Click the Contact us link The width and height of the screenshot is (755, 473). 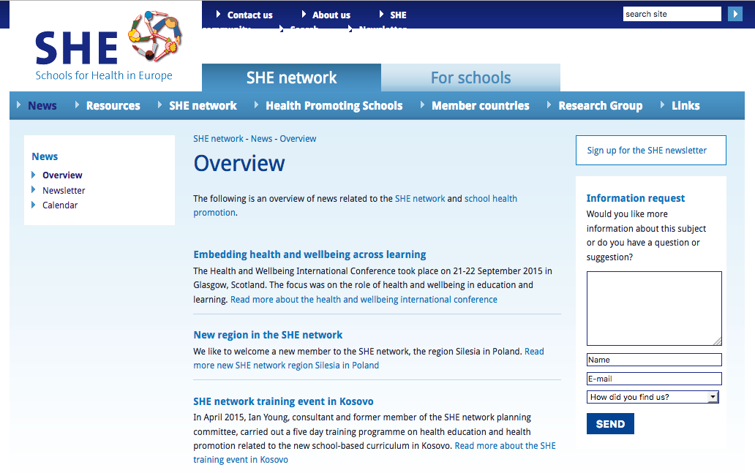pos(250,15)
